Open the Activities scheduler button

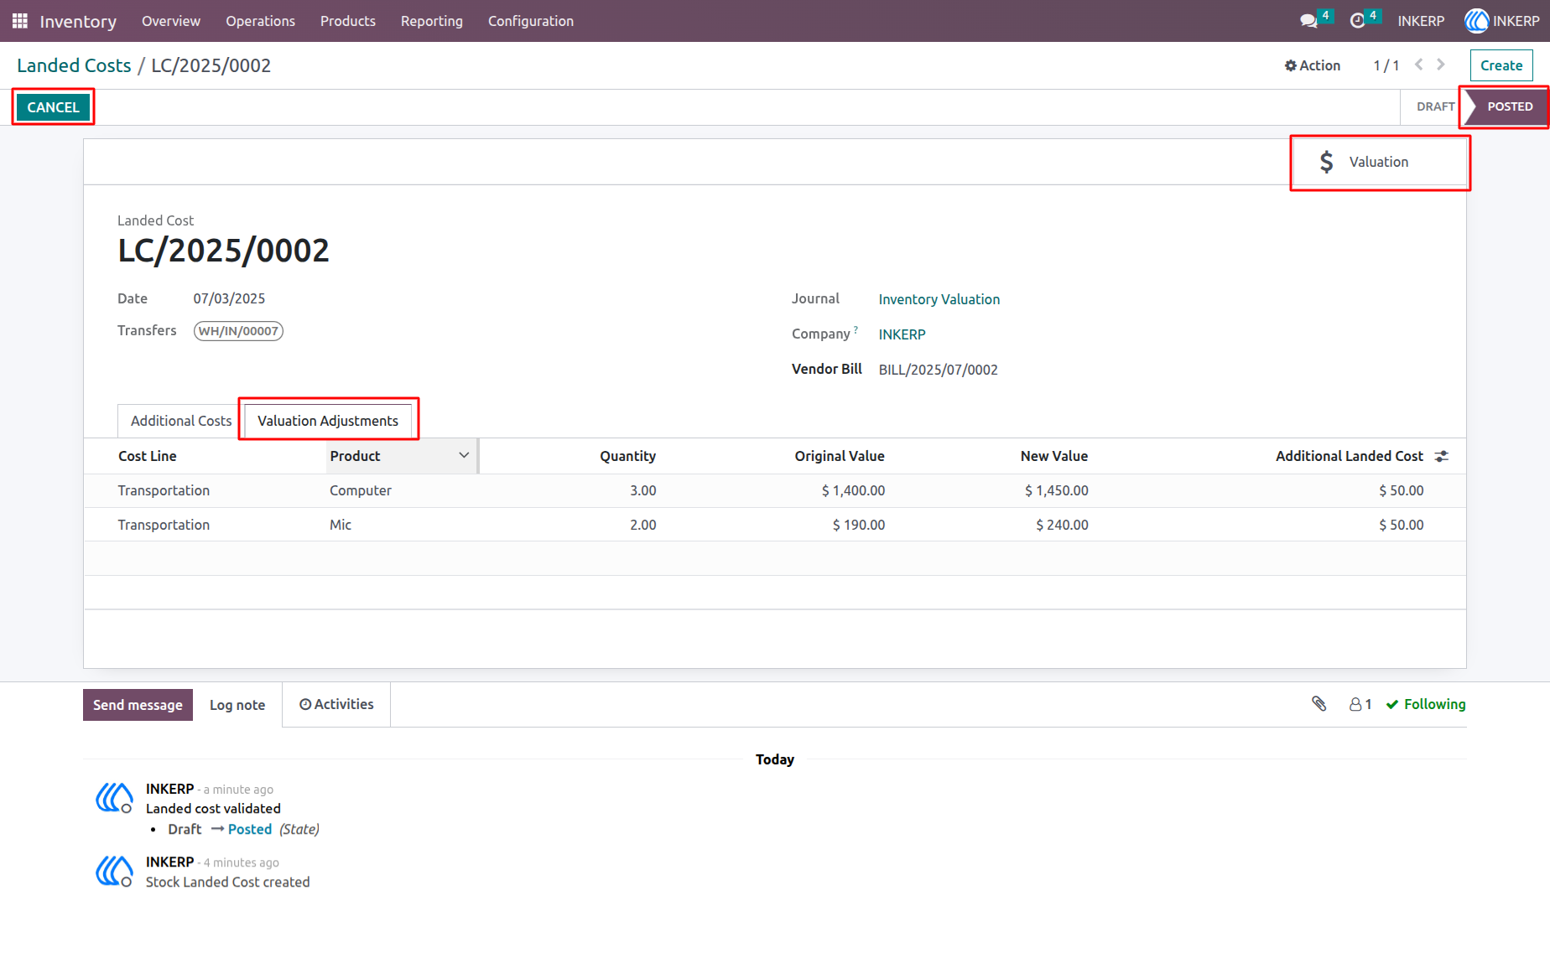[336, 704]
